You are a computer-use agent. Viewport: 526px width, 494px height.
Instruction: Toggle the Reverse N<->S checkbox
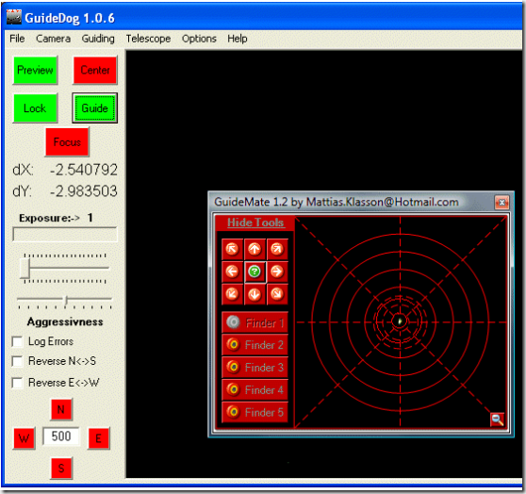[x=17, y=361]
